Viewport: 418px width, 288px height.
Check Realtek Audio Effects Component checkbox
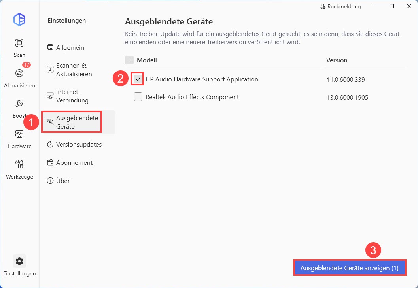tap(138, 97)
